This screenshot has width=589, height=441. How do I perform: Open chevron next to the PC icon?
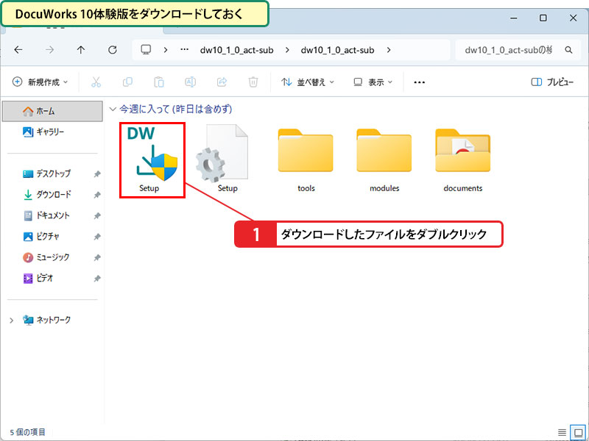[165, 49]
